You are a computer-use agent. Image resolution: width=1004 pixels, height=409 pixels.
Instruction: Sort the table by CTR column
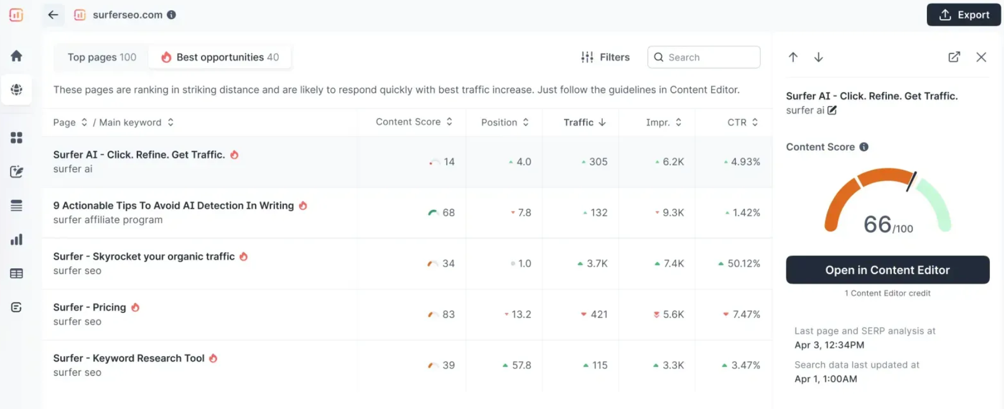(743, 122)
